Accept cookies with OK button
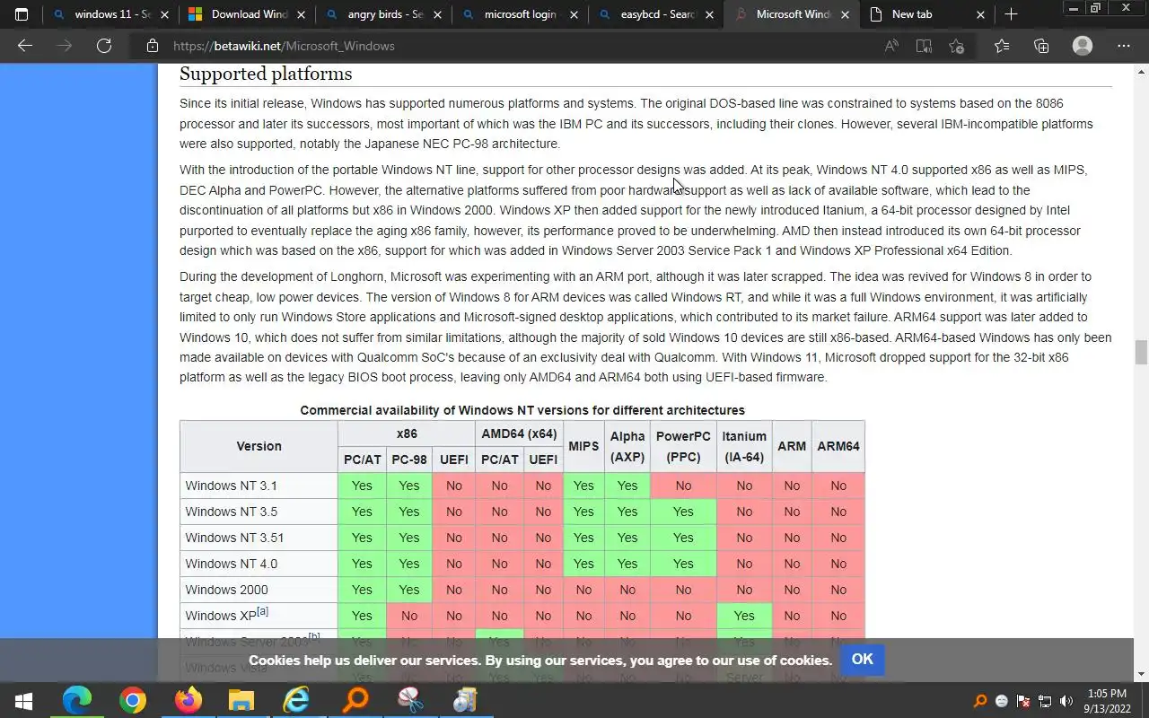Viewport: 1149px width, 718px height. [x=863, y=659]
